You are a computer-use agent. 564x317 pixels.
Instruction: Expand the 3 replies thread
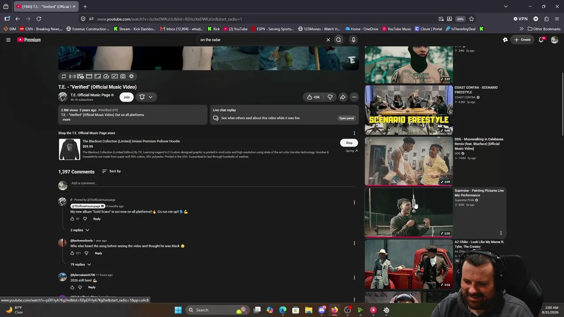(80, 230)
